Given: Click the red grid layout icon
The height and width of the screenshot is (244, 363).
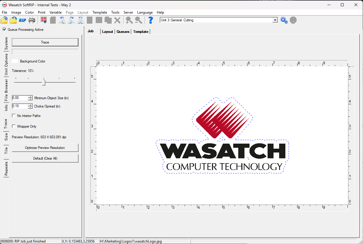Looking at the screenshot, I should (x=44, y=20).
